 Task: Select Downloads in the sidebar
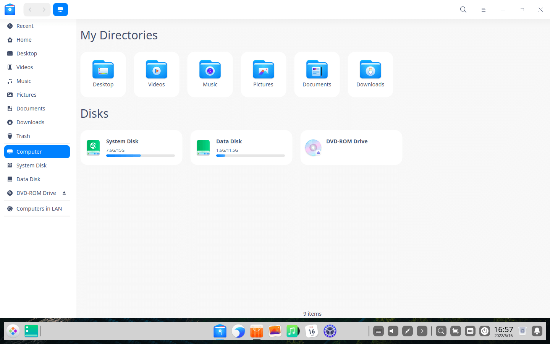tap(37, 122)
